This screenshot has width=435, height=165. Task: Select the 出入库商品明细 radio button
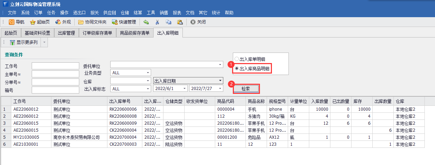[x=237, y=69]
